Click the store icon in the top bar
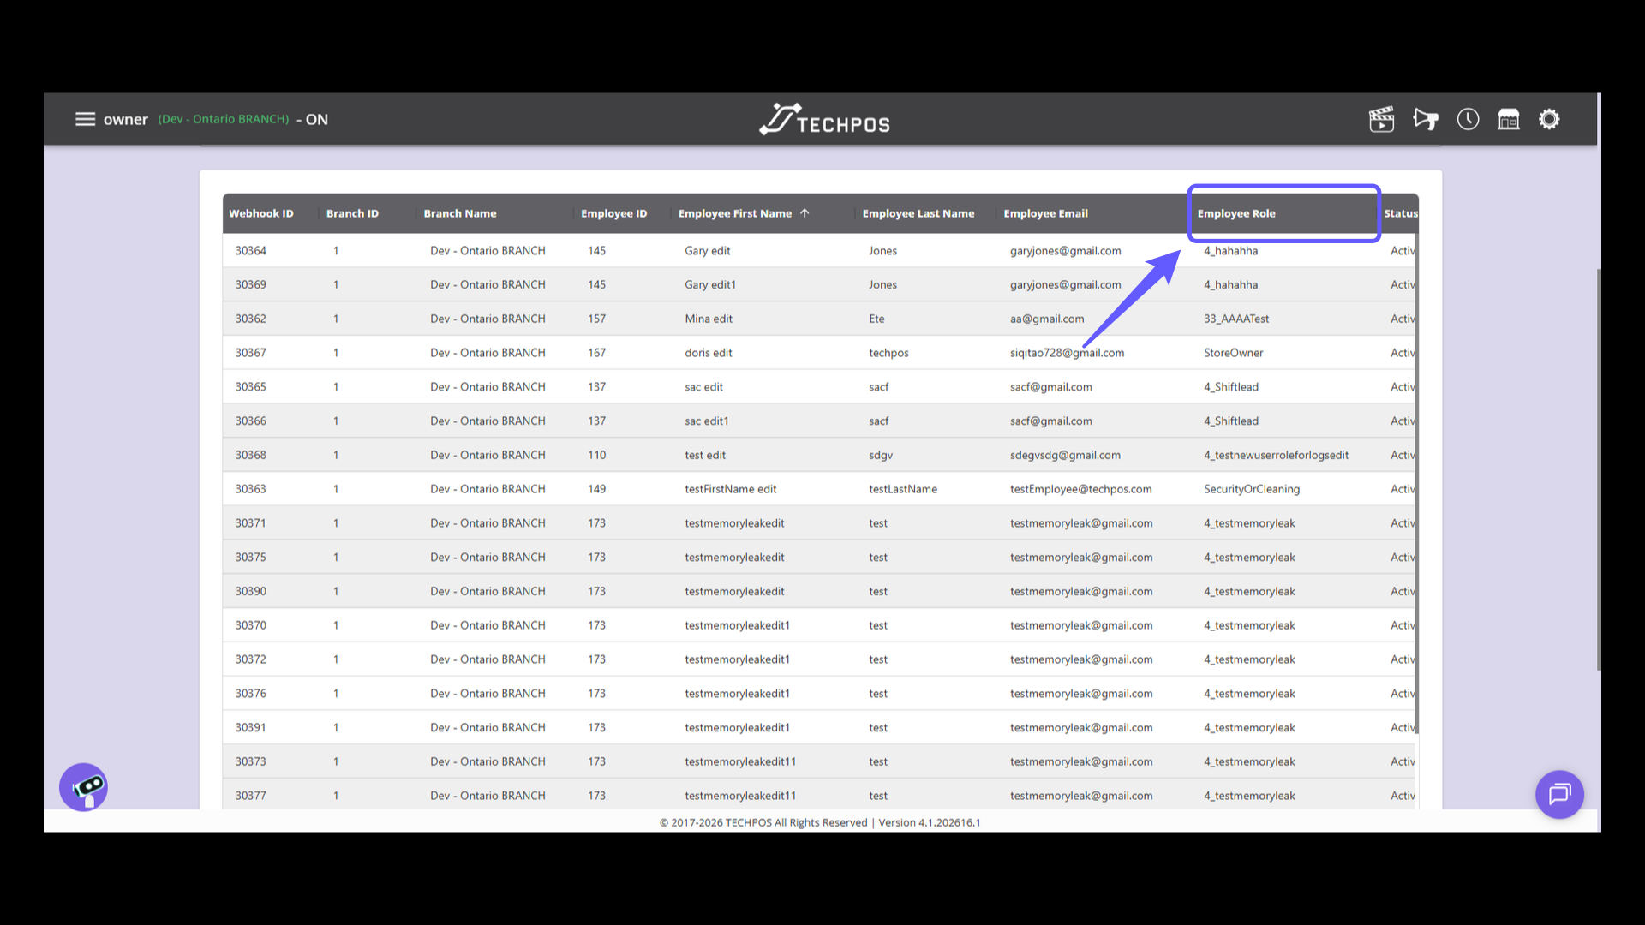Viewport: 1645px width, 925px height. [1508, 119]
